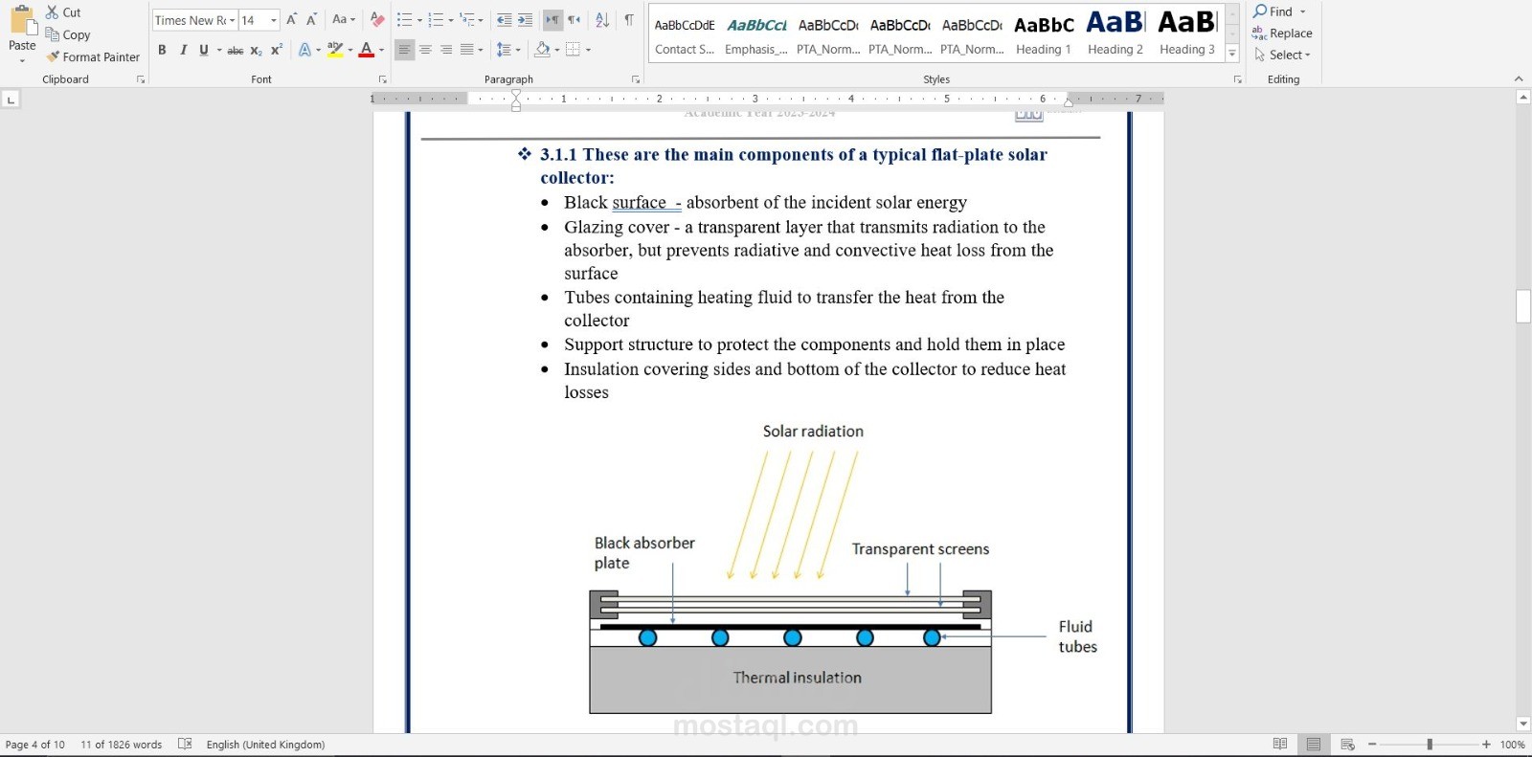Apply the yellow text highlight color
This screenshot has width=1532, height=757.
(x=335, y=50)
